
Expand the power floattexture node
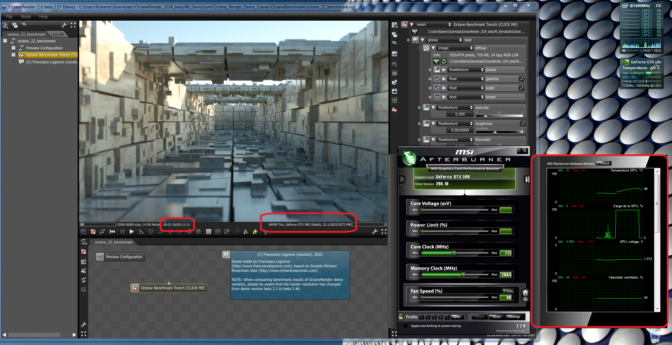pos(444,70)
